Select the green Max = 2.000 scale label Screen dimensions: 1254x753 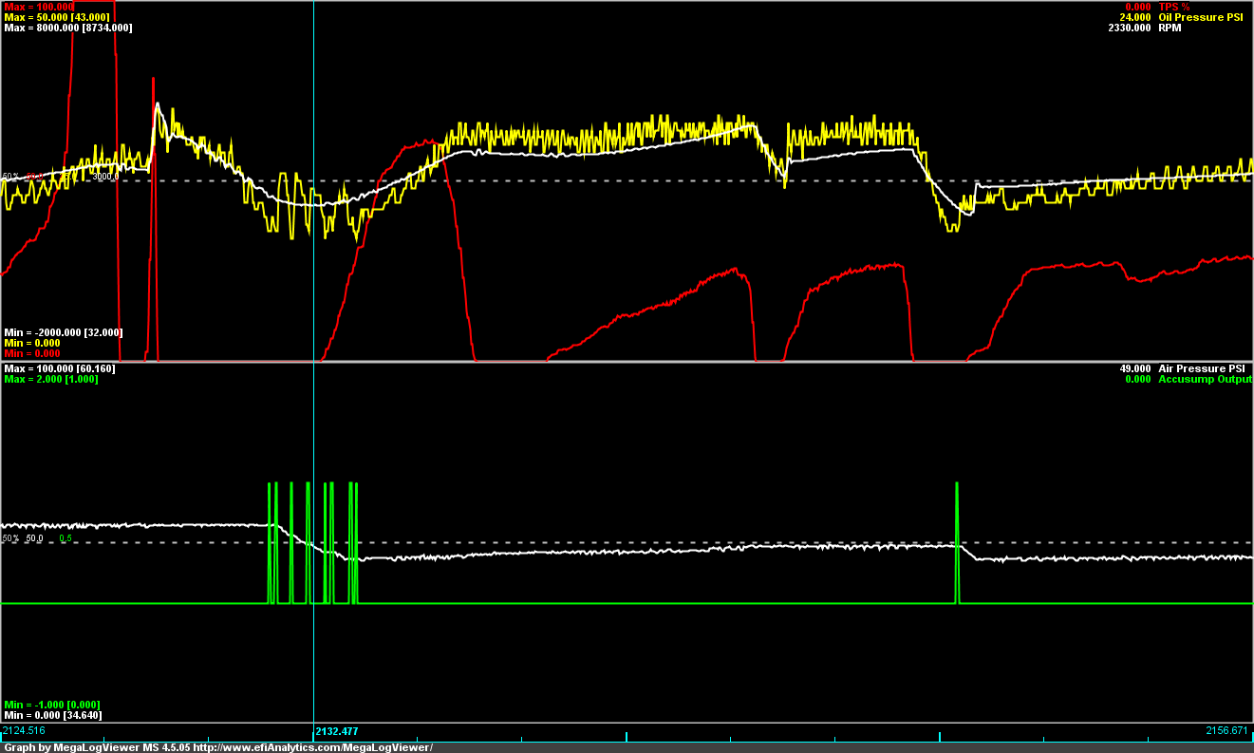tap(51, 379)
